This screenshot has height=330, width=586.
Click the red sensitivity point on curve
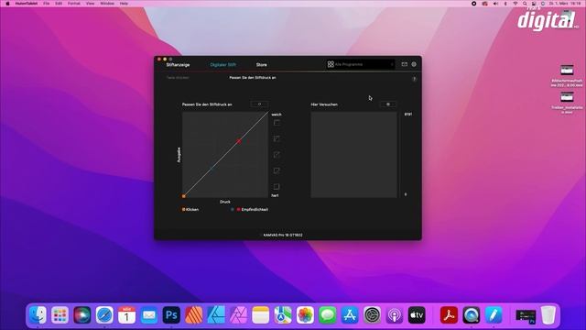[x=239, y=141]
